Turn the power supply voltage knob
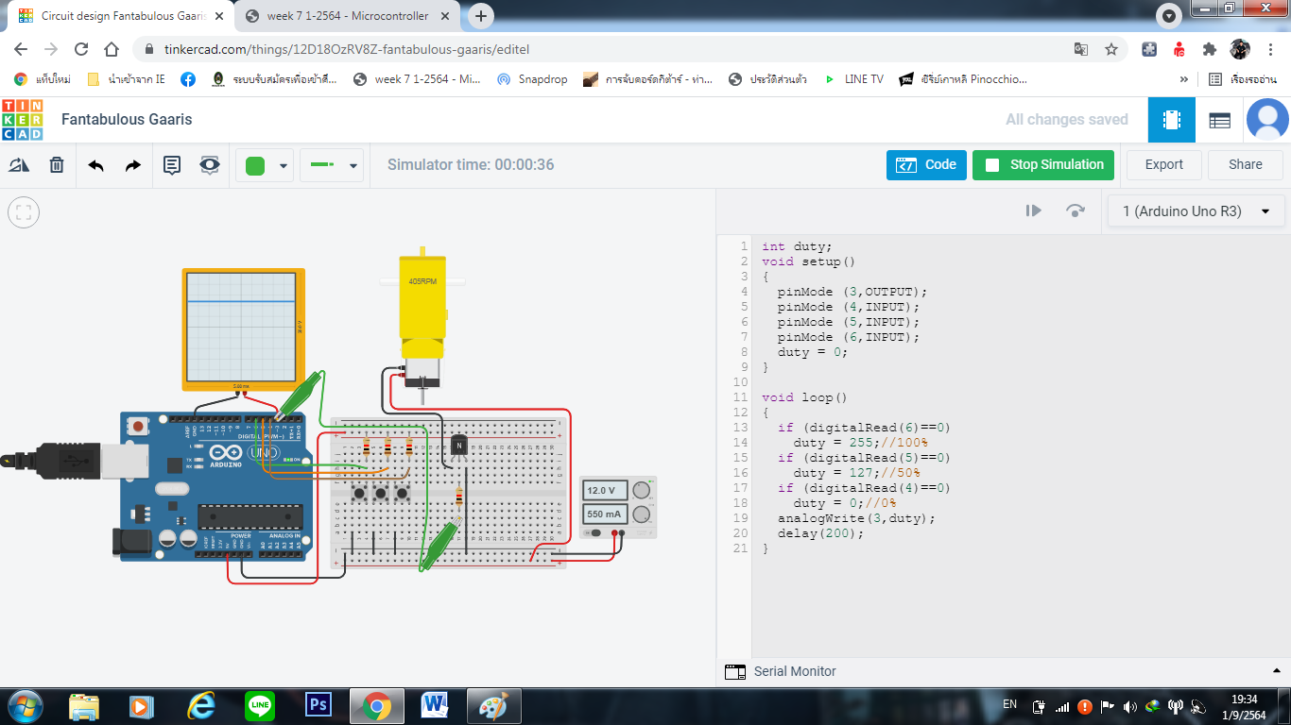 point(642,490)
